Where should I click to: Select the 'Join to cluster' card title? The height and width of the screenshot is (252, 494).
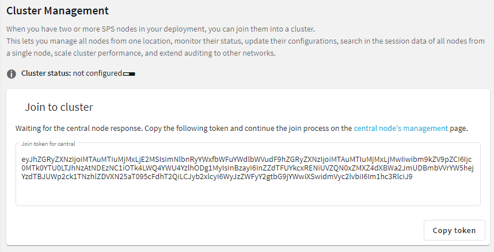[59, 107]
